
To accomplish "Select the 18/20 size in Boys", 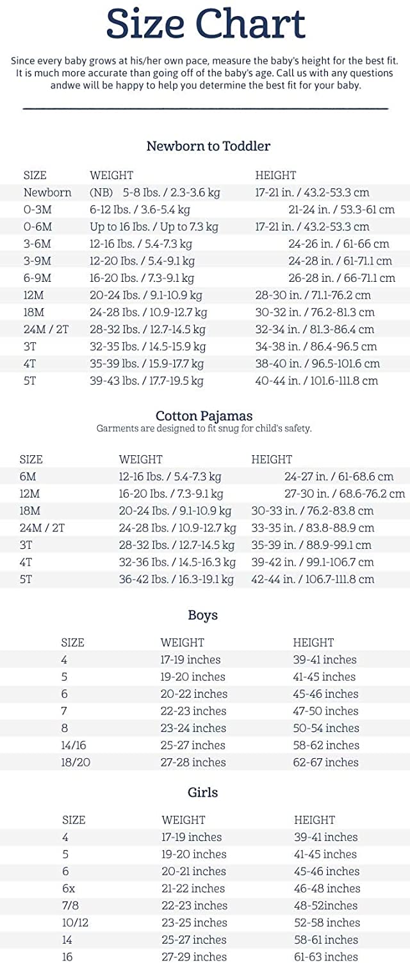I will (x=76, y=763).
